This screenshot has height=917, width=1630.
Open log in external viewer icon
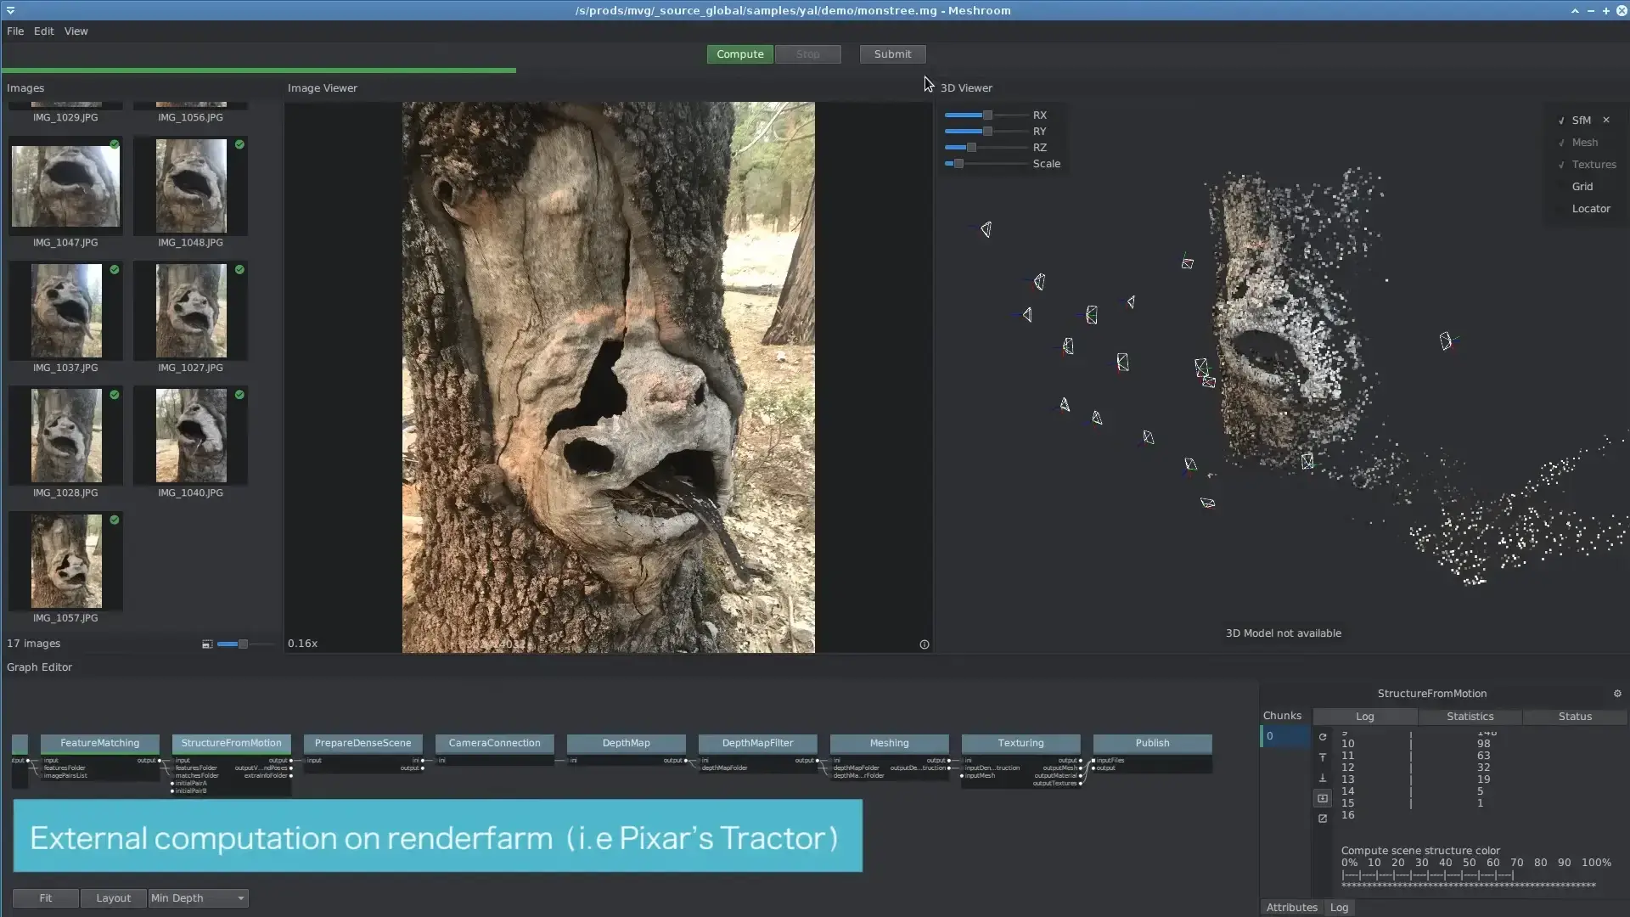click(x=1323, y=819)
